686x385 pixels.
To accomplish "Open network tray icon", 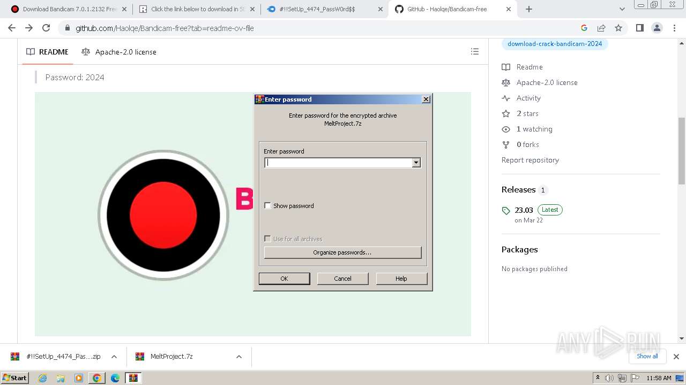I will pyautogui.click(x=622, y=378).
